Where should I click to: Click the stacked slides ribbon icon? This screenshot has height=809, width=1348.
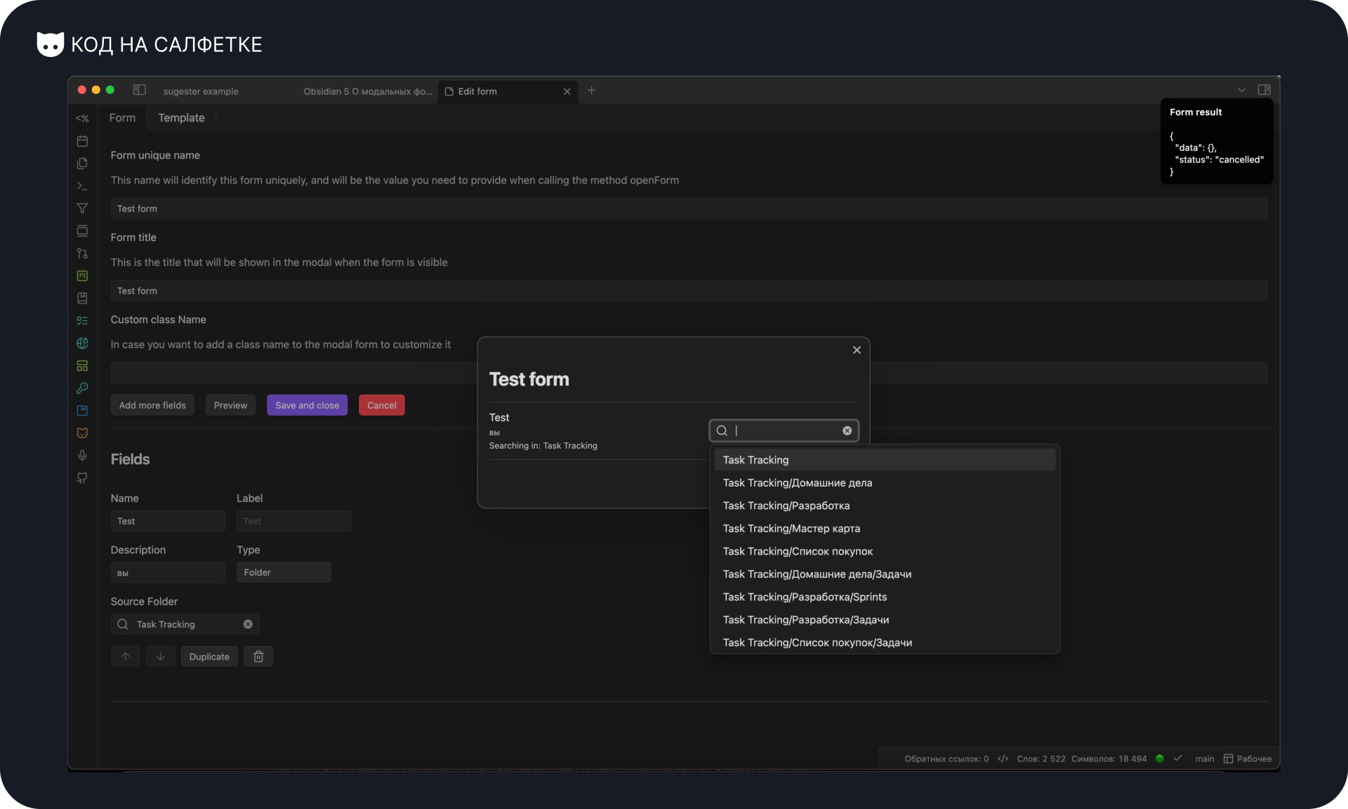coord(82,231)
